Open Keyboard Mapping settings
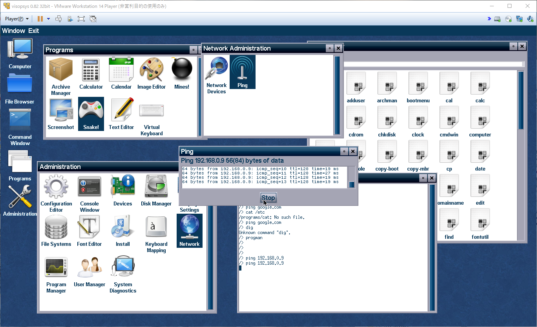 [x=156, y=234]
